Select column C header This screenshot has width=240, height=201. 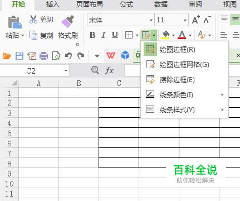coord(119,83)
